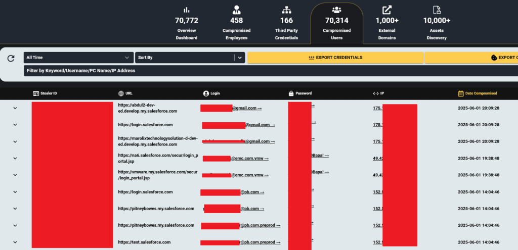Click the user icon beside Login header
This screenshot has width=518, height=250.
coord(206,93)
